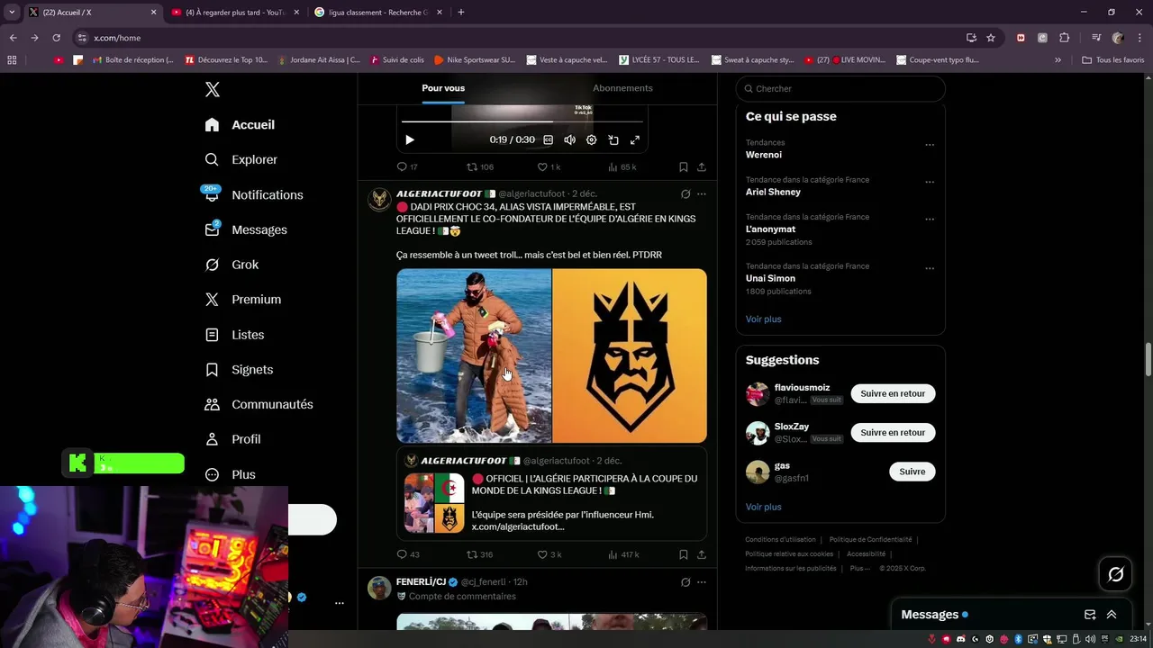
Task: Share the ALGERIACTUFOOT tweet
Action: (x=702, y=554)
